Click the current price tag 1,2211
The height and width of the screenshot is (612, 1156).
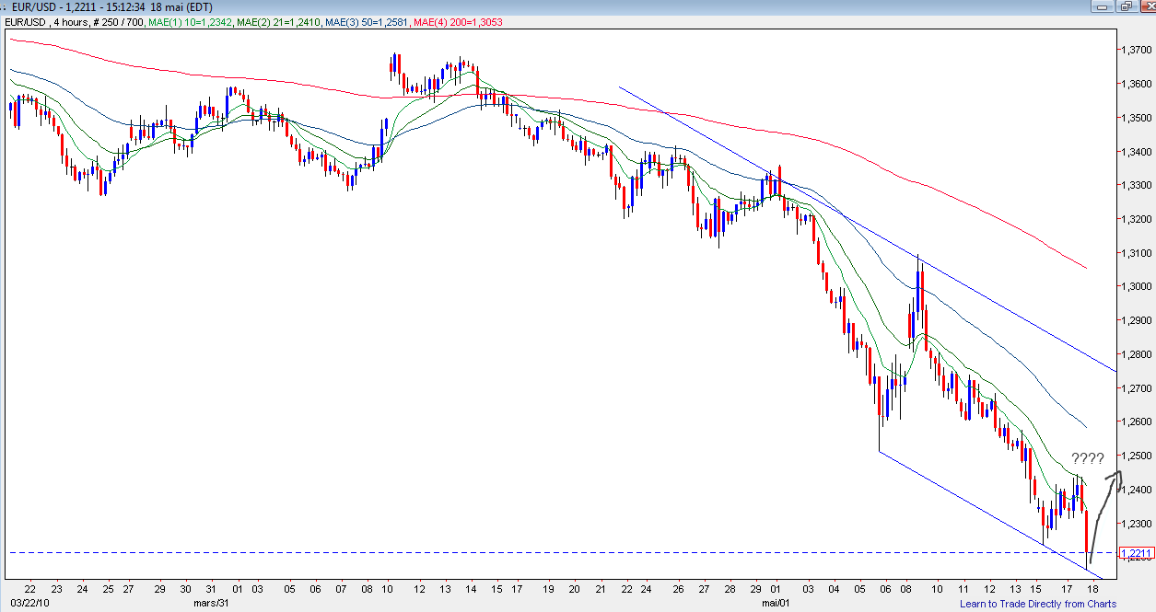(1135, 553)
